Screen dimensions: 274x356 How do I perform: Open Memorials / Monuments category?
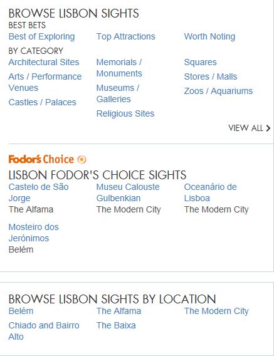pyautogui.click(x=119, y=68)
